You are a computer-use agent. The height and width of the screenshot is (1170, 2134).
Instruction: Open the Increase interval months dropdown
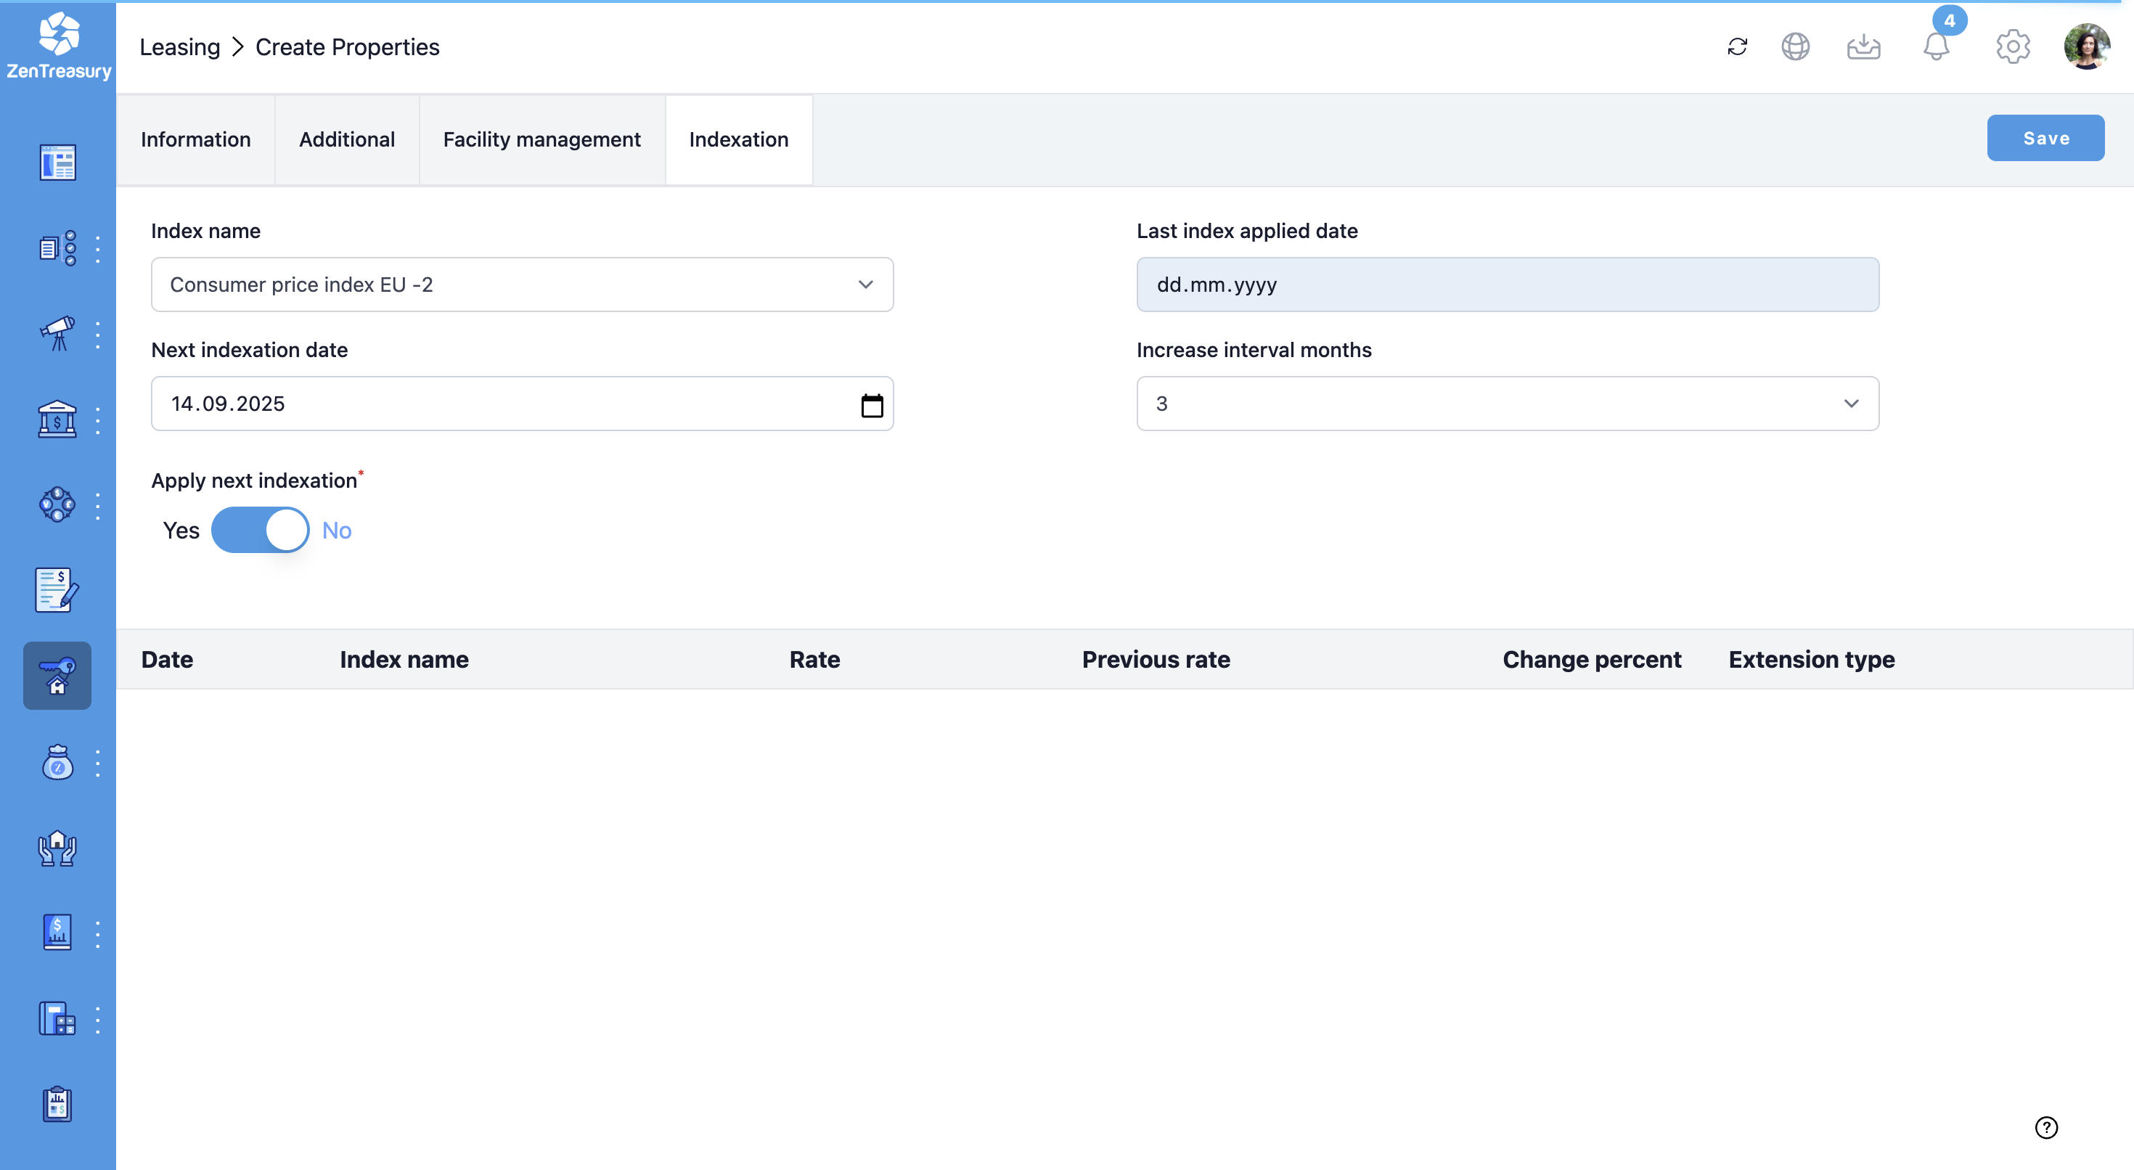click(1507, 404)
